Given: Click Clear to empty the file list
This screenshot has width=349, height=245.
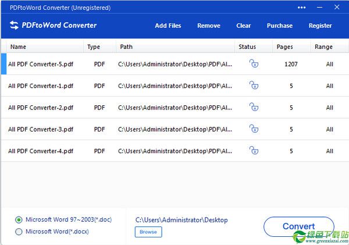Looking at the screenshot, I should 244,26.
